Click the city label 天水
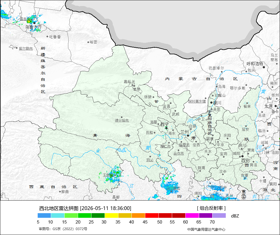Screen dimensions: 280x235 coord(208,151)
